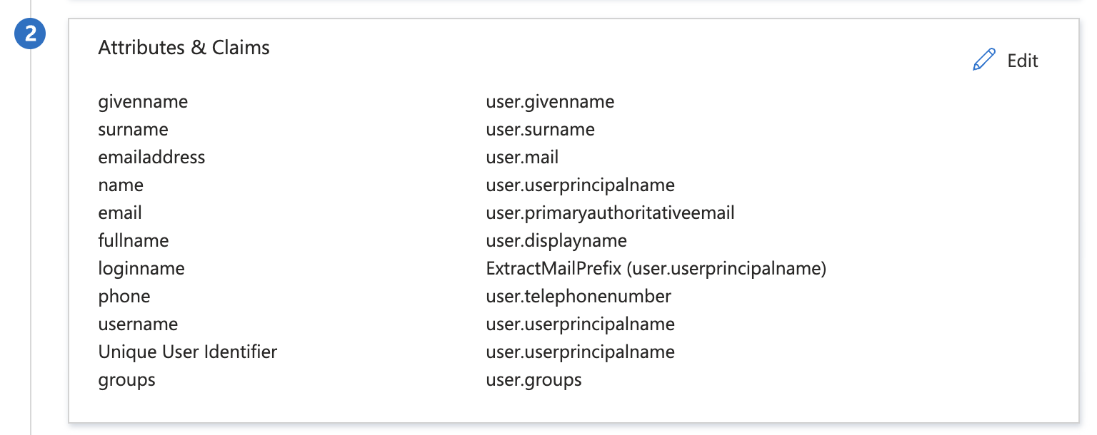Click the groups claim label

[126, 380]
